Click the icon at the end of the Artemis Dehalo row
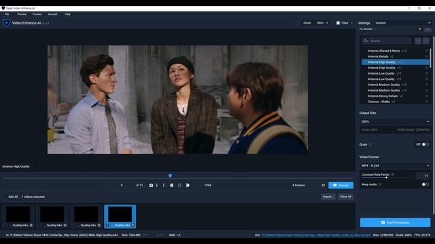The image size is (435, 244). tap(426, 56)
